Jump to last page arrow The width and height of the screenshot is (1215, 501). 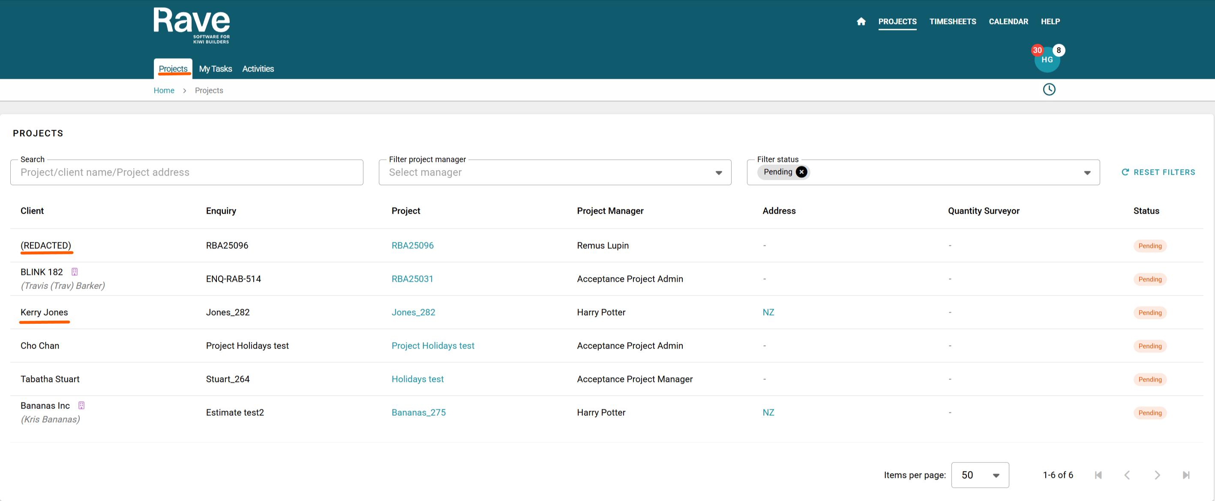pyautogui.click(x=1186, y=475)
